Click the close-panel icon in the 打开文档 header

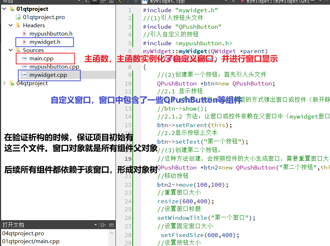click(111, 224)
